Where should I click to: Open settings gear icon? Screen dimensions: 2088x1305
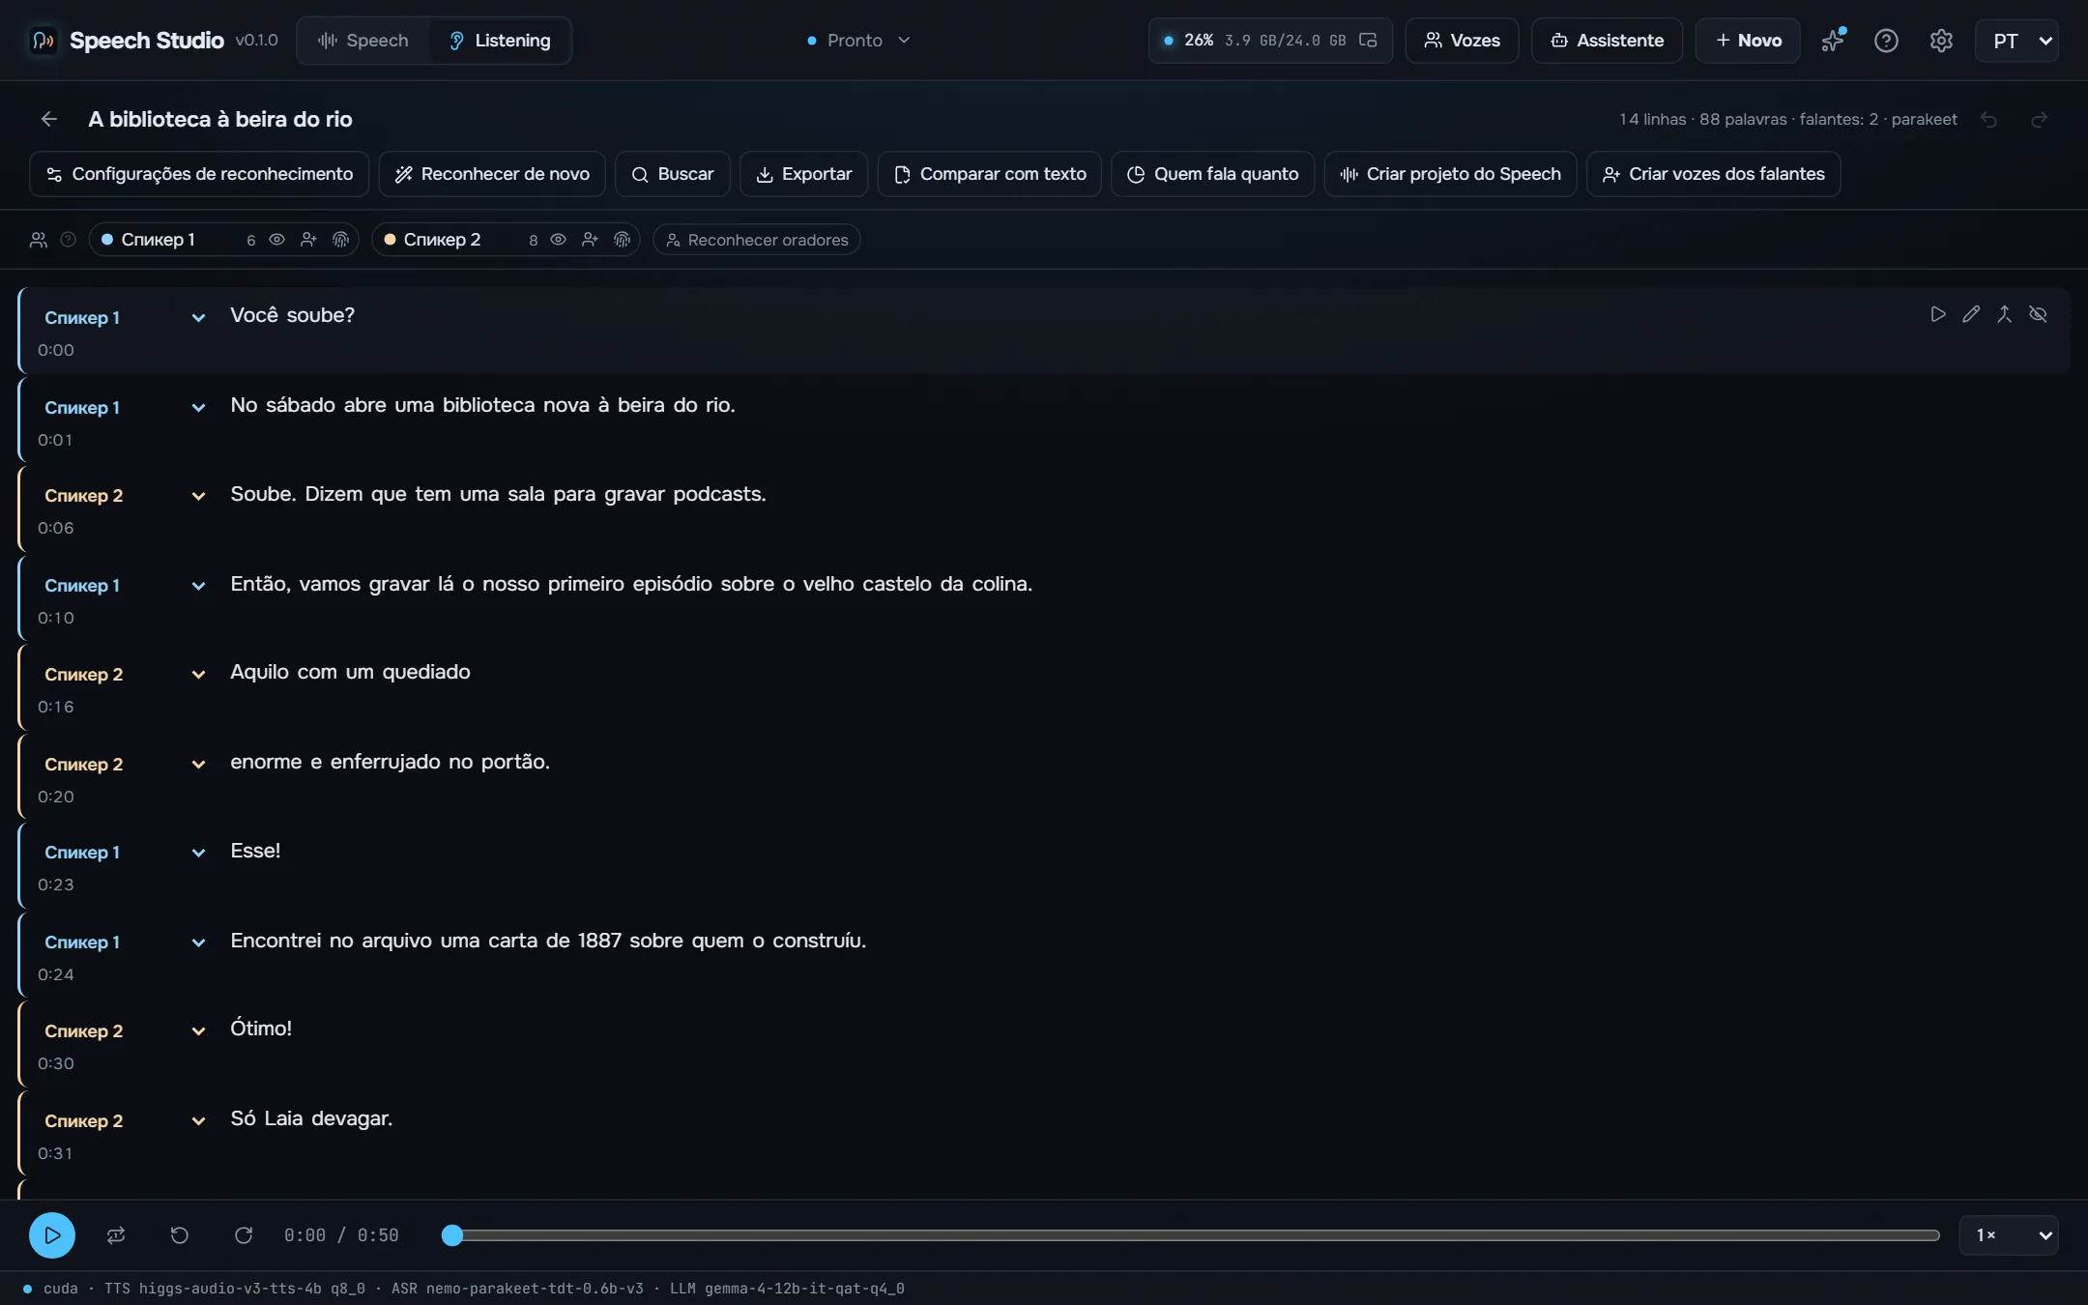click(1941, 41)
